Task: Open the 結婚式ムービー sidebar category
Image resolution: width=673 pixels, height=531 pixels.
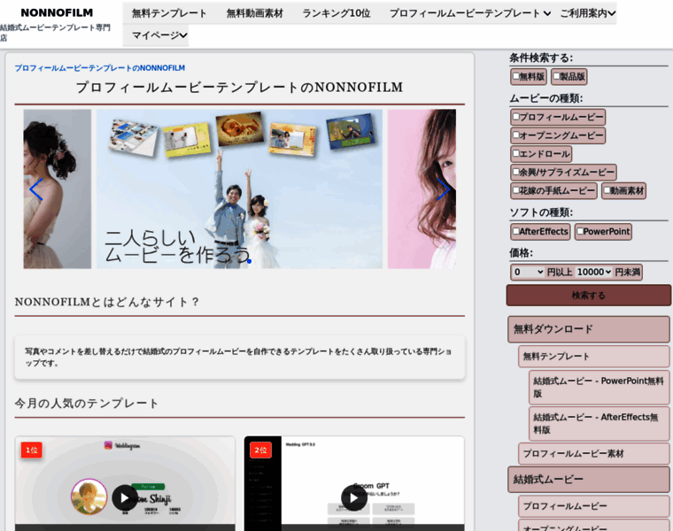Action: pyautogui.click(x=589, y=479)
